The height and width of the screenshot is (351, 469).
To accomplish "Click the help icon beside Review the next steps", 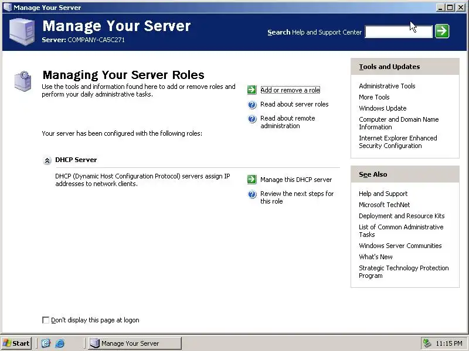I will click(x=252, y=194).
